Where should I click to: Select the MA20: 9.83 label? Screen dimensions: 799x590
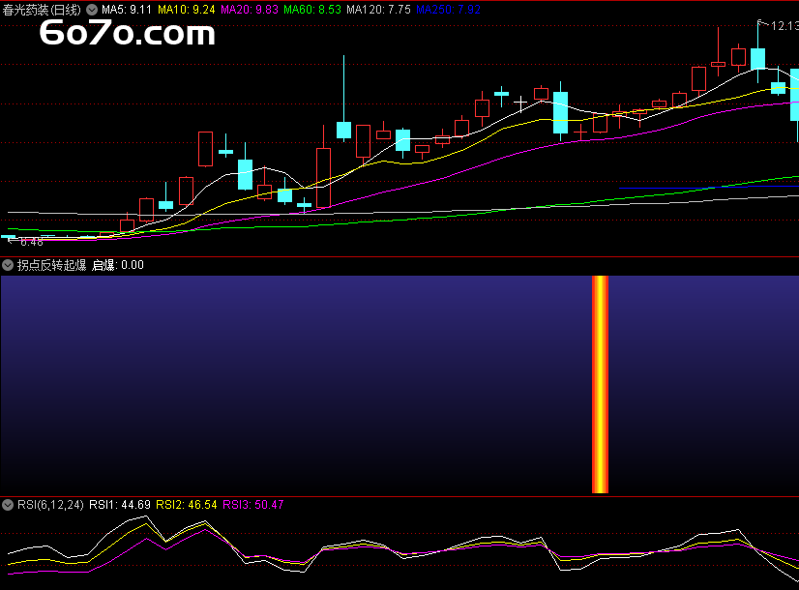click(x=250, y=10)
